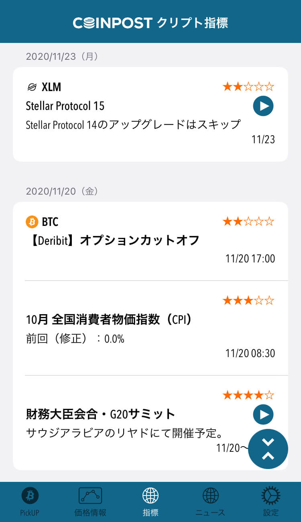The width and height of the screenshot is (301, 522).
Task: Open the 設定 gear icon
Action: coord(271,496)
